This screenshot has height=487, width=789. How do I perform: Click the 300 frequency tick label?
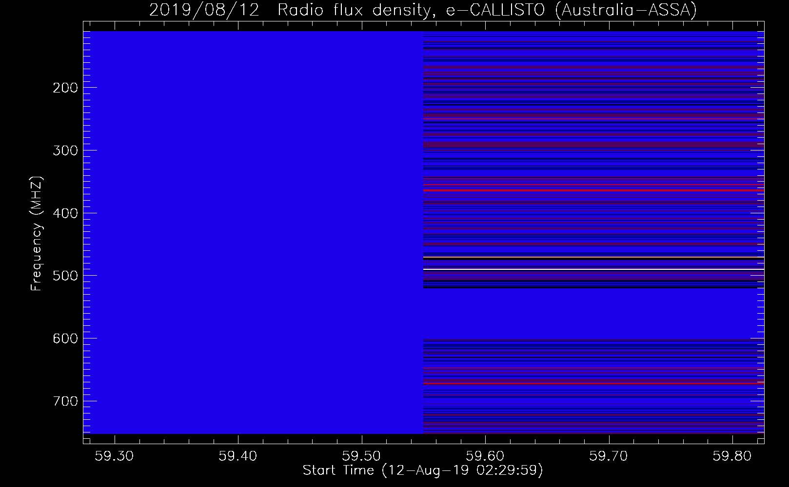65,150
